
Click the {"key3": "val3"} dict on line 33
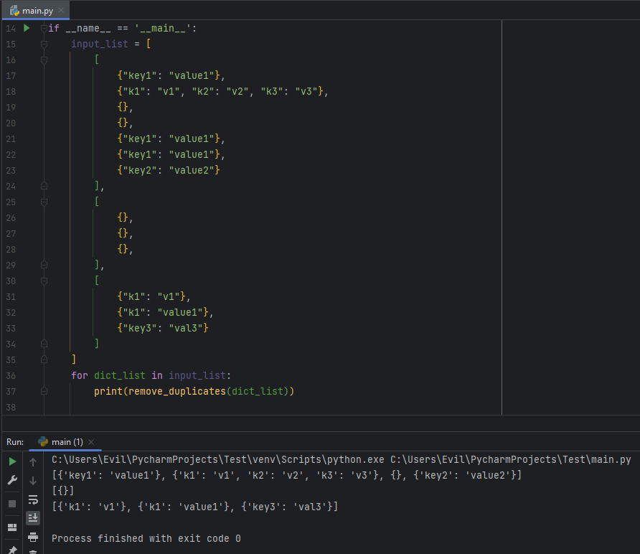tap(163, 328)
